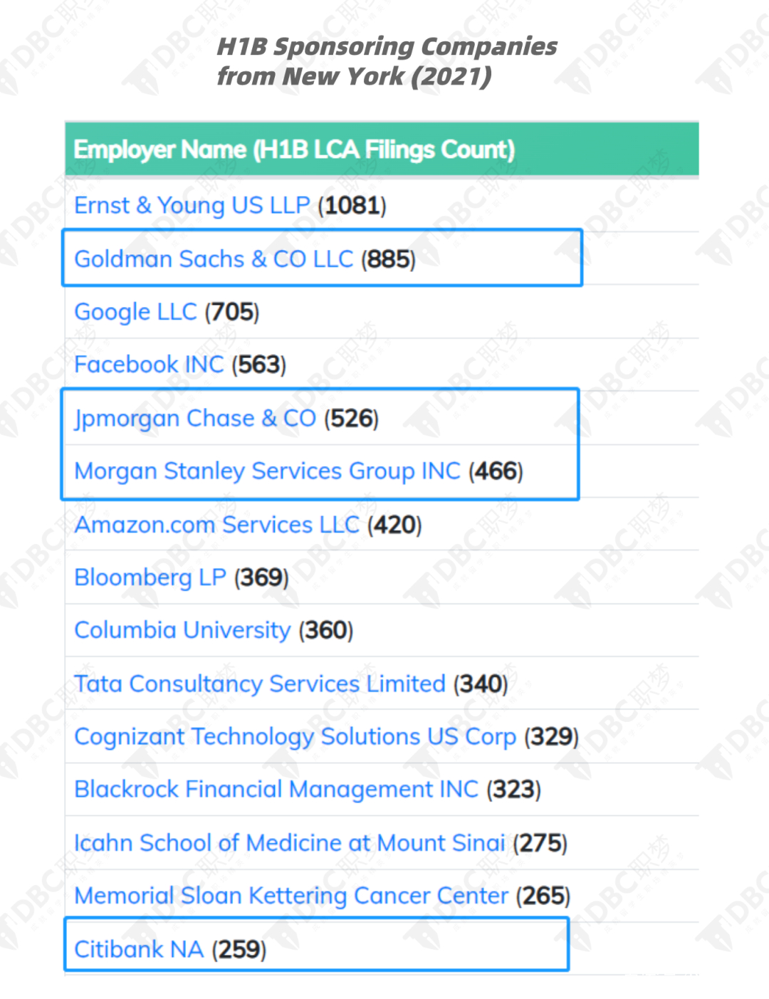Open the Citibank NA link
Screen dimensions: 769x999
coord(139,949)
